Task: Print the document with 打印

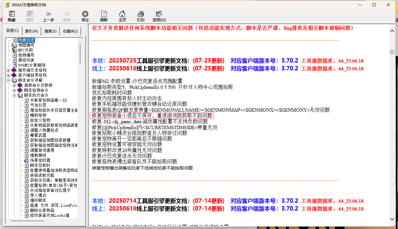Action: click(x=140, y=17)
